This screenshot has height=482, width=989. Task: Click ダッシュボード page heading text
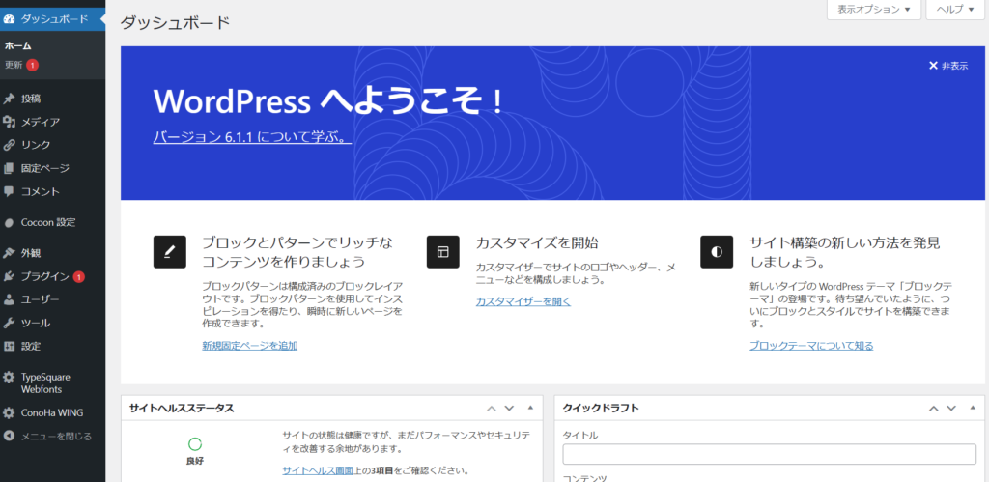coord(176,23)
